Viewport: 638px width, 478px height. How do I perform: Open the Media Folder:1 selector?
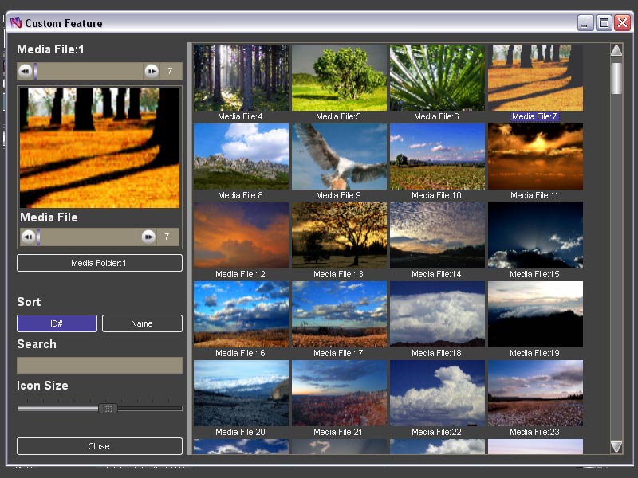click(100, 263)
